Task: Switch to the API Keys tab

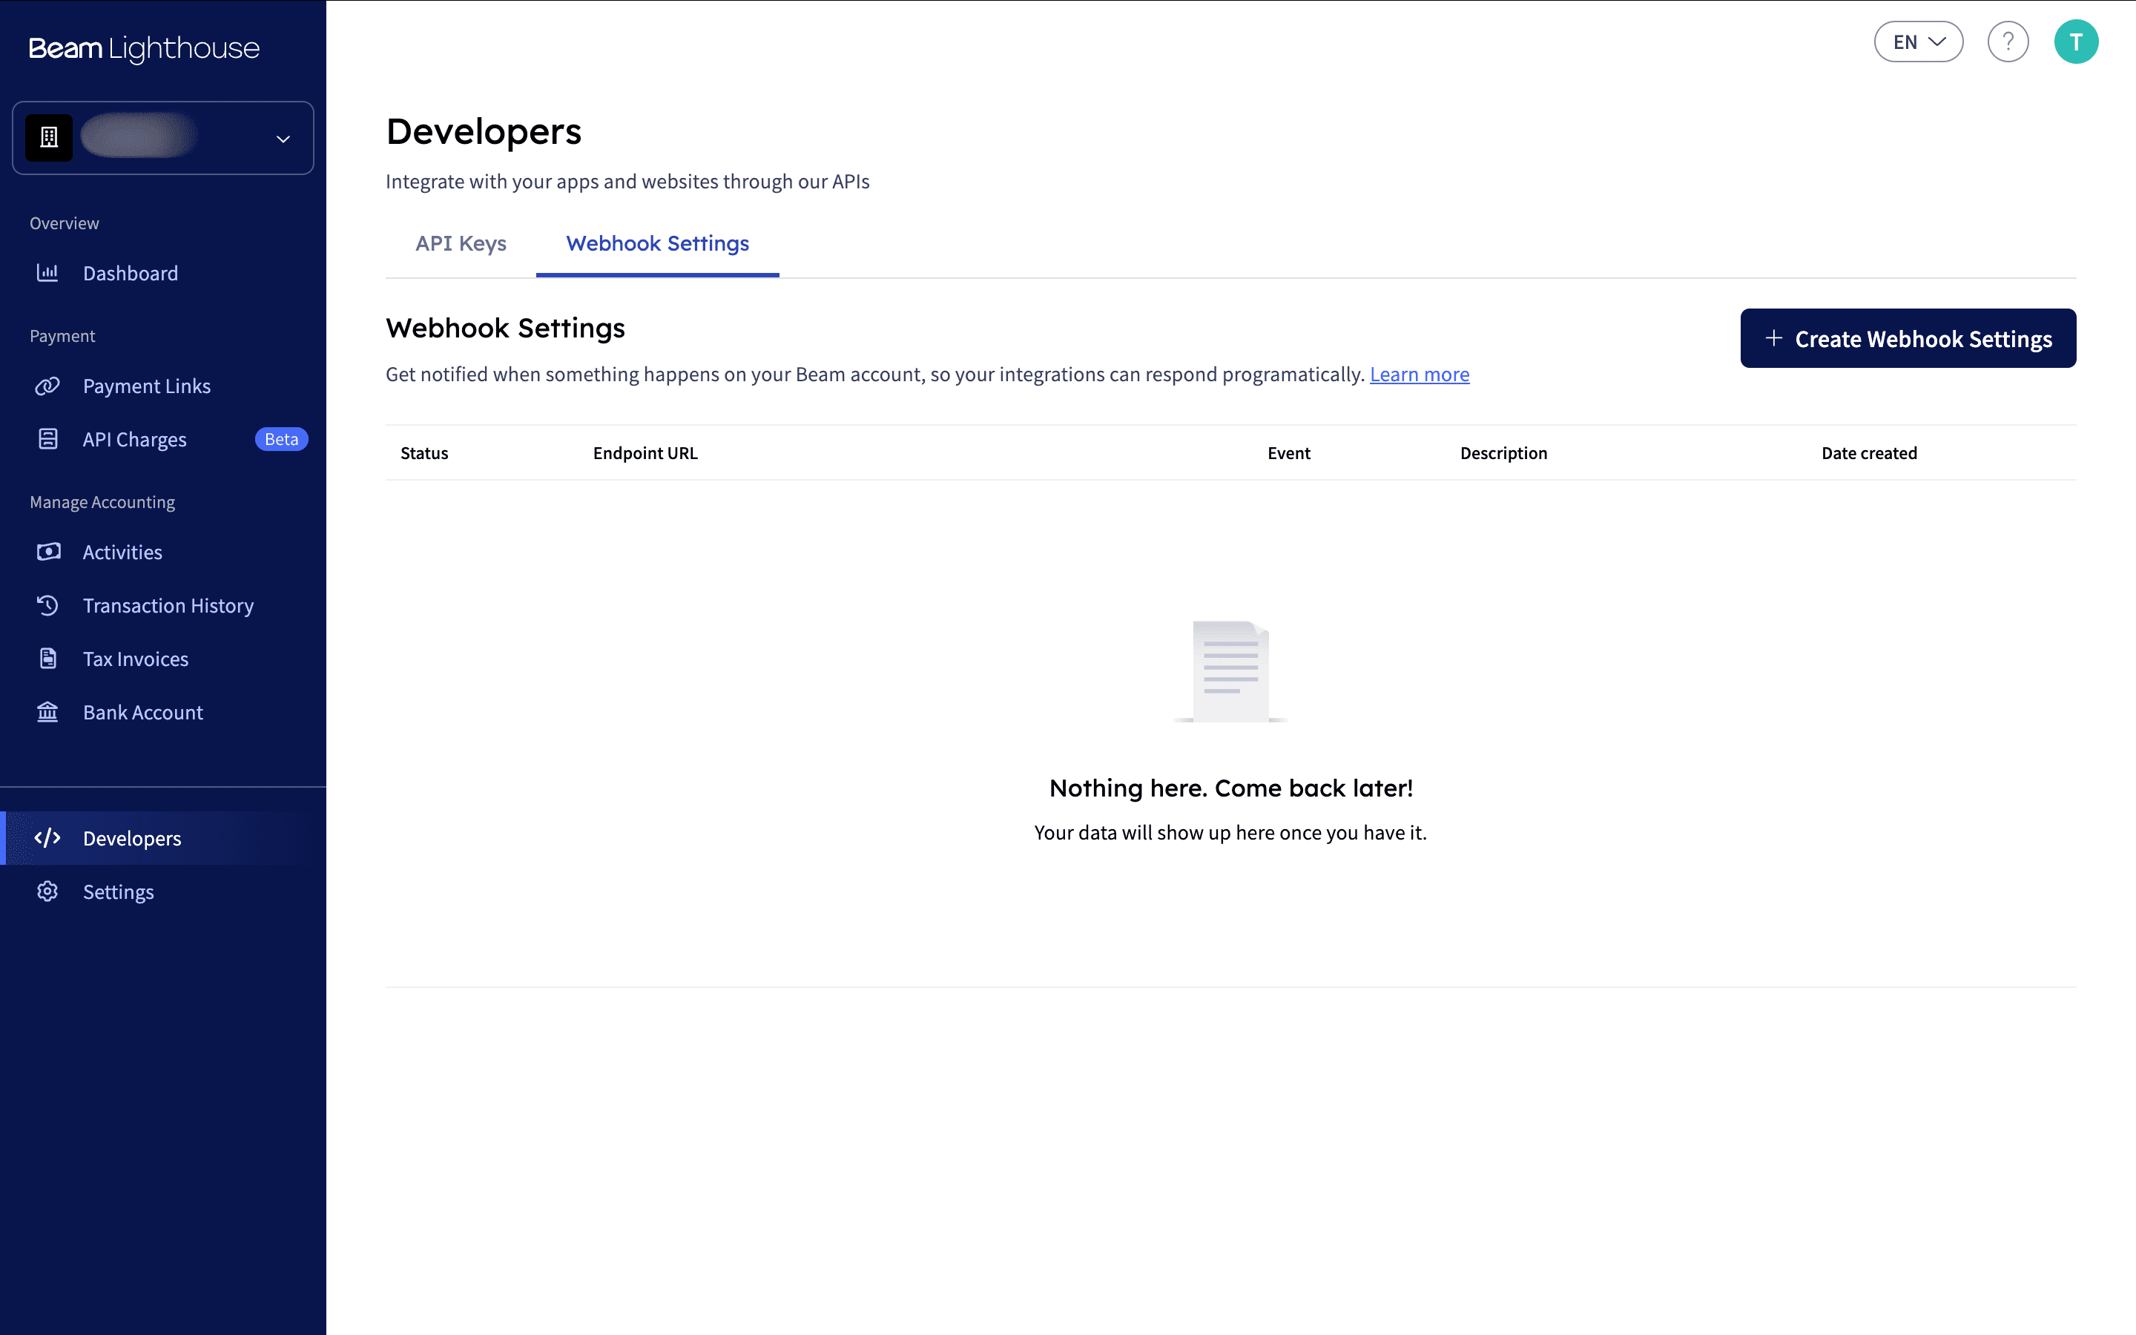Action: (461, 244)
